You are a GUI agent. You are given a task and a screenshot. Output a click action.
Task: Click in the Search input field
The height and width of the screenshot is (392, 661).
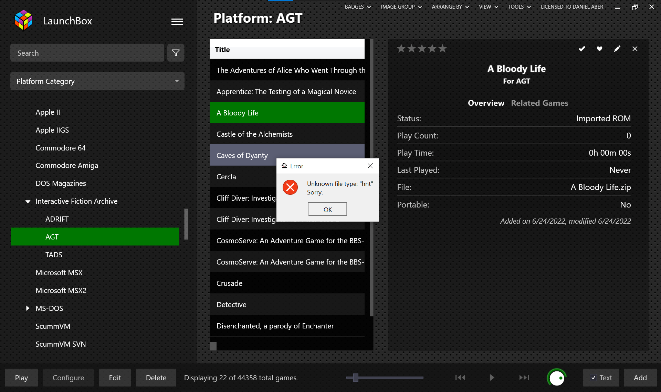(x=87, y=53)
